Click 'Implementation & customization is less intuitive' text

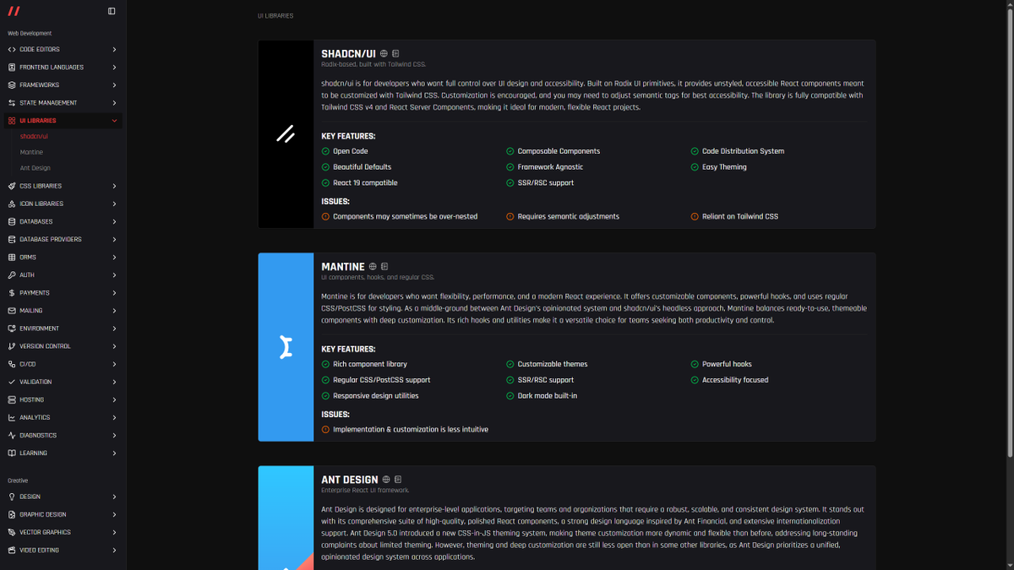[x=411, y=429]
